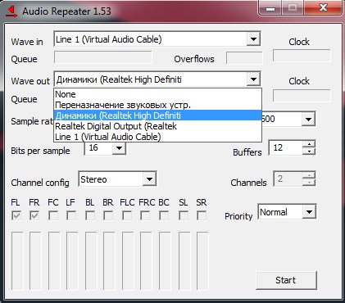Select Переназначение звуковых устр. in the list
Screen dimensions: 345x303
157,105
